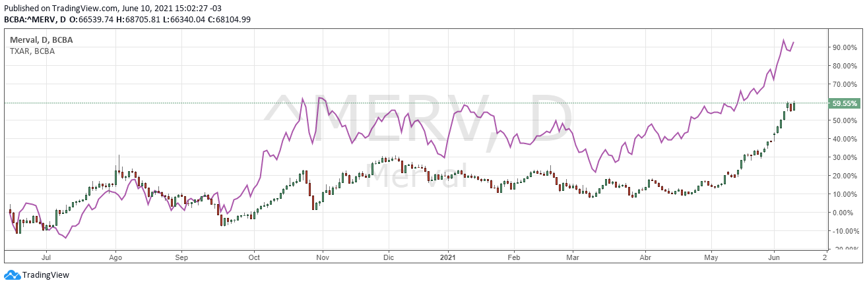This screenshot has height=287, width=867.
Task: Select the Nov marker on time axis
Action: click(x=322, y=258)
